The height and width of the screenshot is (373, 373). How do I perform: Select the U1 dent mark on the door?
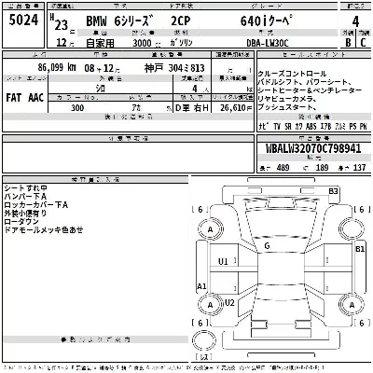tap(223, 262)
